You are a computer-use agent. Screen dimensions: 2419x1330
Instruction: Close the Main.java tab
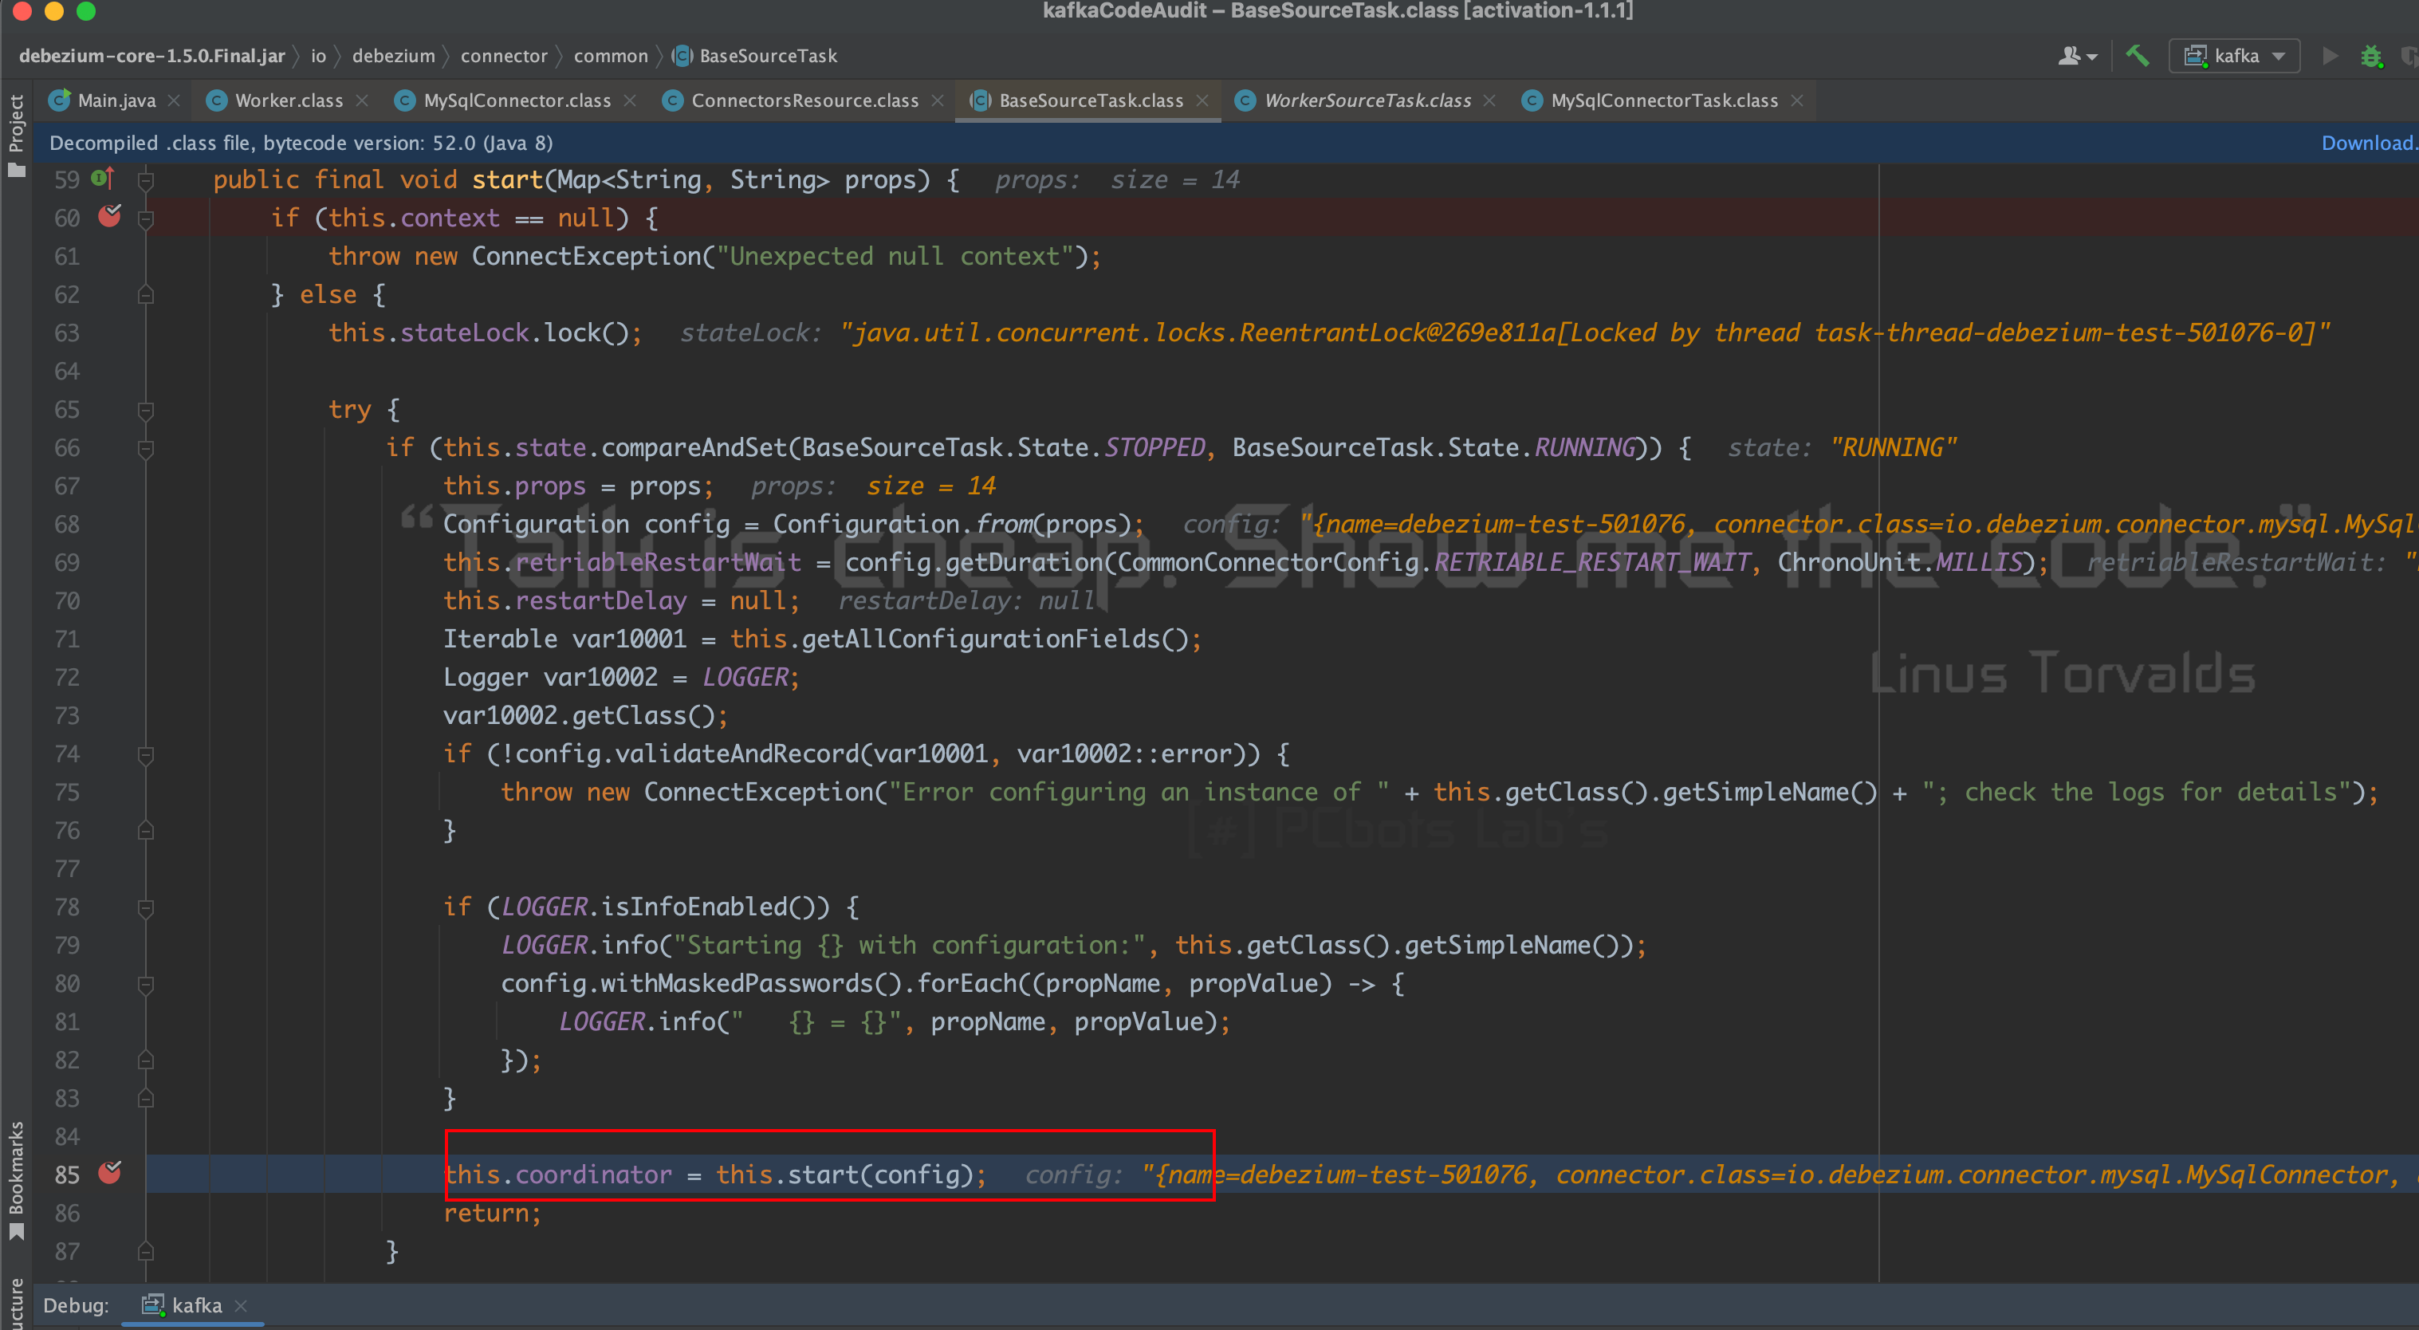[174, 100]
